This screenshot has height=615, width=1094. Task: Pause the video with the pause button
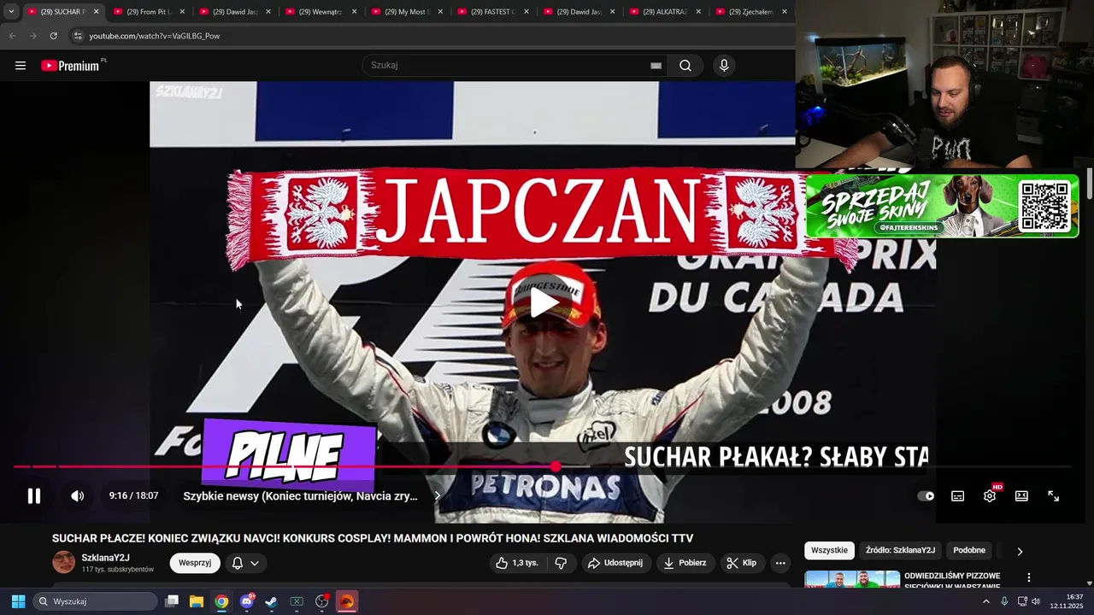click(34, 495)
